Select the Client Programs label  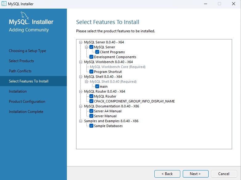112,52
